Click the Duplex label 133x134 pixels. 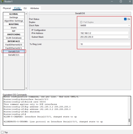pyautogui.click(x=32, y=22)
